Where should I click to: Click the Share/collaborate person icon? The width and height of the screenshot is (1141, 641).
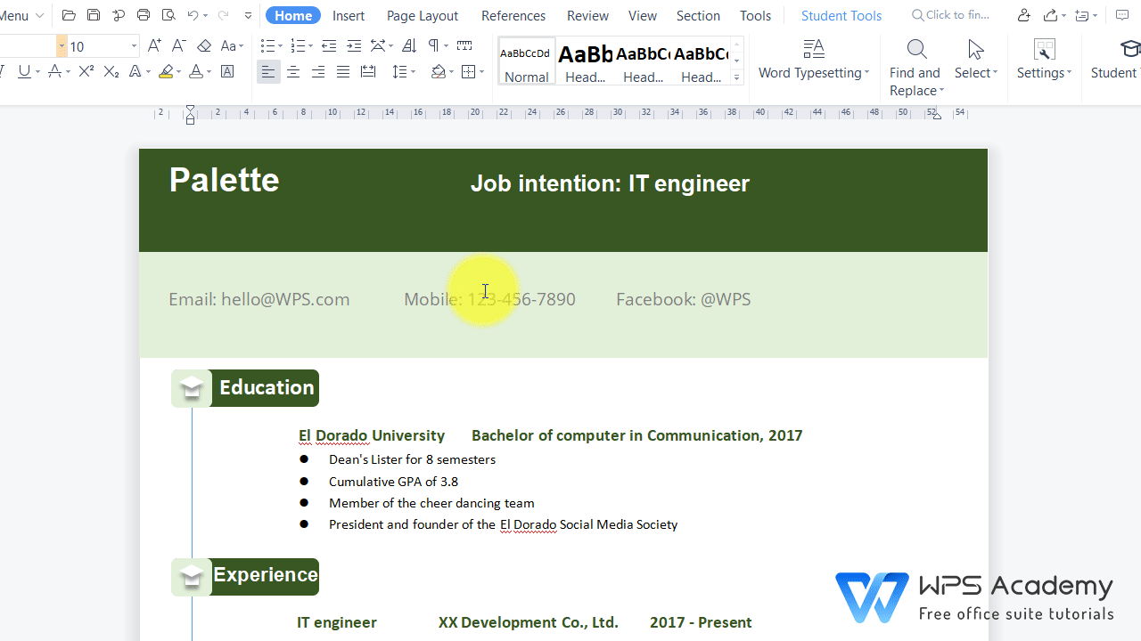(x=1023, y=15)
